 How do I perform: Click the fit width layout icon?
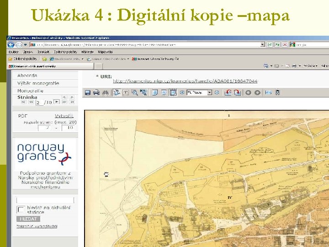click(x=164, y=92)
